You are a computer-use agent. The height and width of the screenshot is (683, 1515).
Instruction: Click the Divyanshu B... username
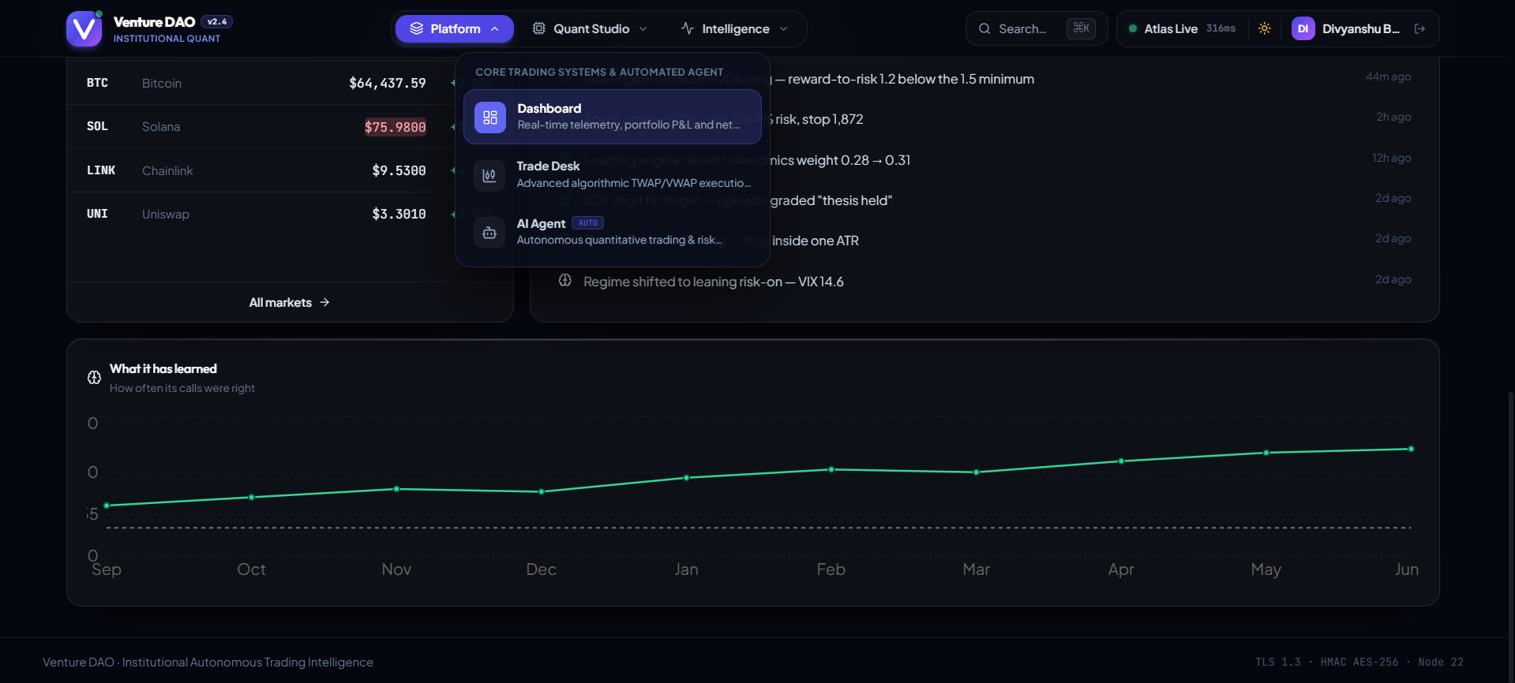click(1361, 29)
